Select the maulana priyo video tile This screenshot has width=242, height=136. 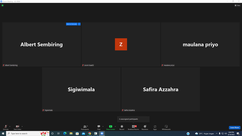(200, 45)
